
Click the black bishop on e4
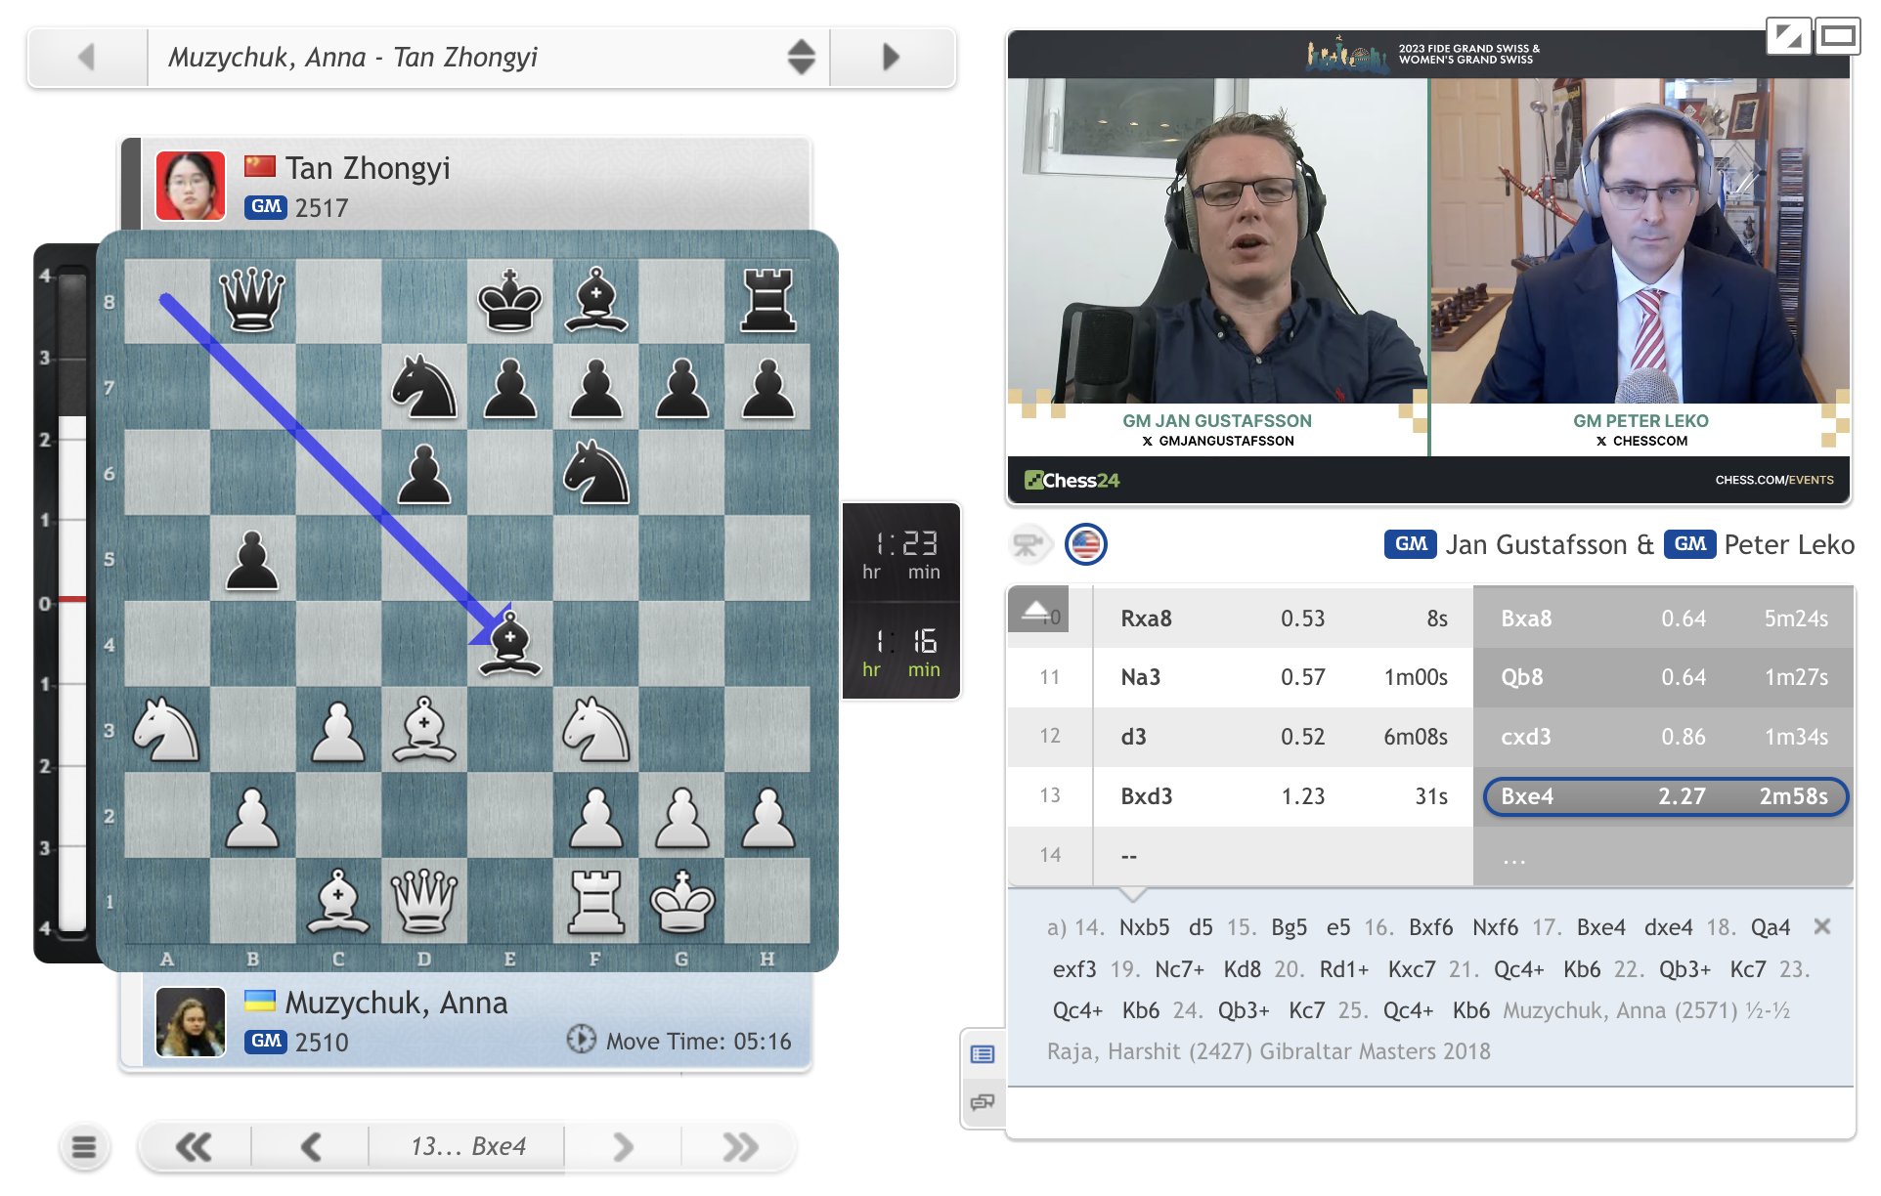tap(509, 644)
